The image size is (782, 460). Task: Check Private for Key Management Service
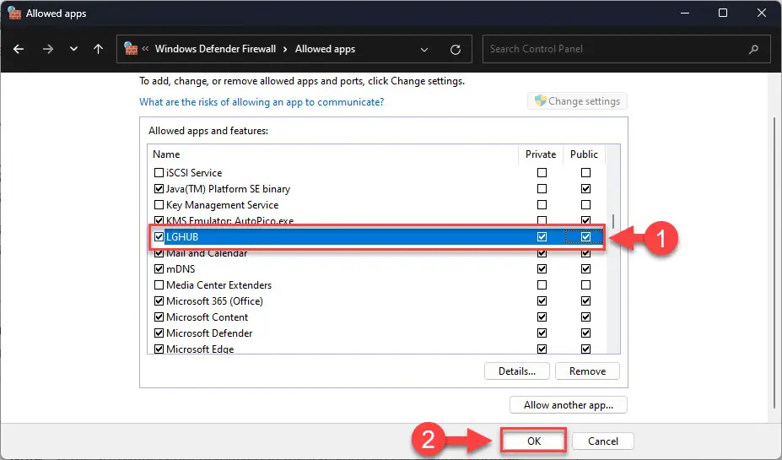pyautogui.click(x=542, y=204)
